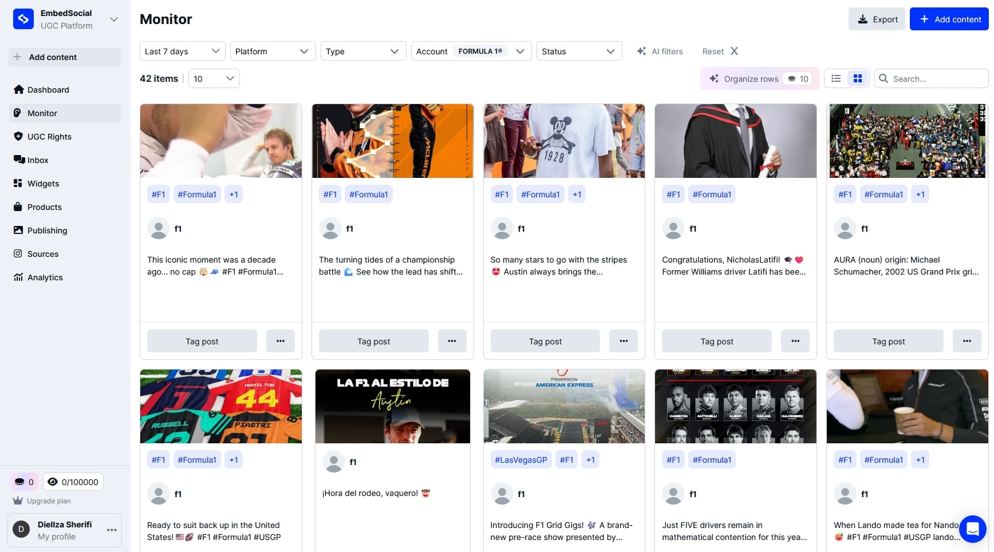Image resolution: width=994 pixels, height=552 pixels.
Task: Open the Inbox from the sidebar
Action: pyautogui.click(x=37, y=160)
